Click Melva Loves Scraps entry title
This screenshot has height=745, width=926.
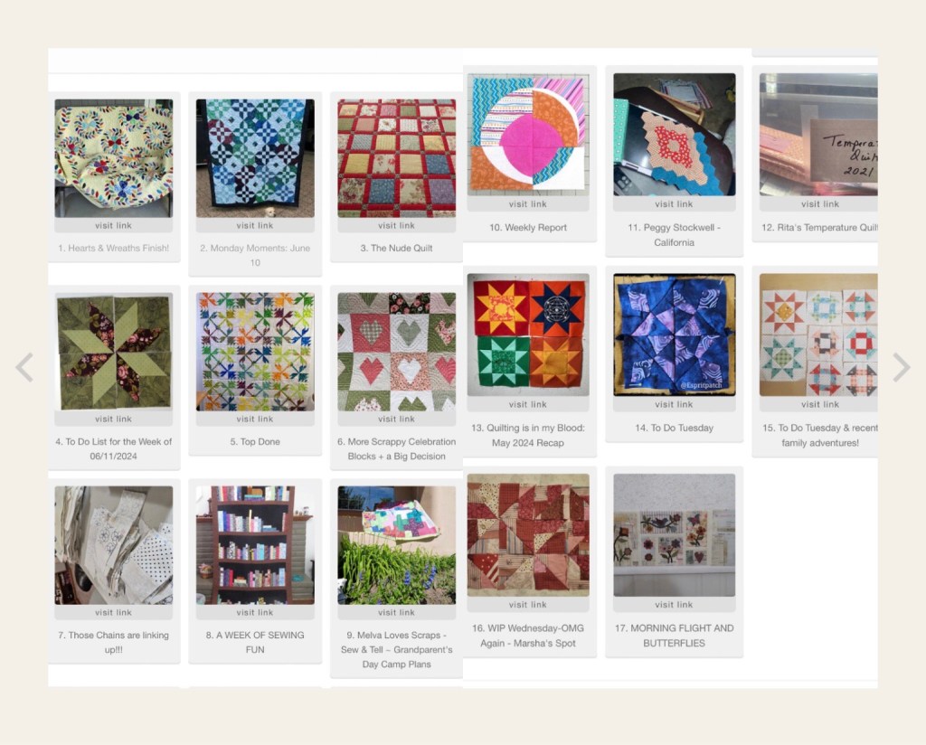tap(396, 649)
